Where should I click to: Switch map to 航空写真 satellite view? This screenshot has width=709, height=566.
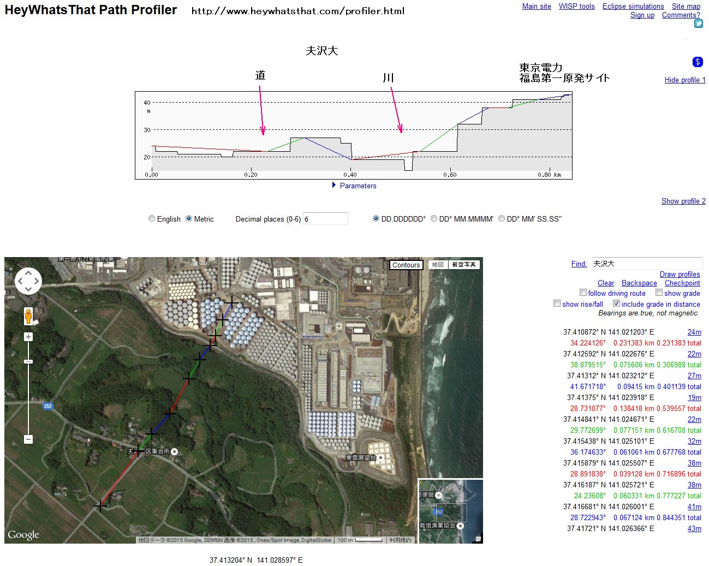(464, 265)
